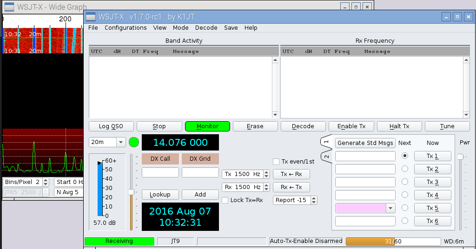Viewport: 476px width, 249px height.
Task: Click the Log QSO button
Action: [x=111, y=126]
